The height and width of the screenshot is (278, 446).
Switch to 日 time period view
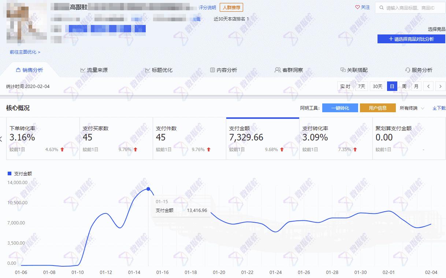tap(392, 86)
